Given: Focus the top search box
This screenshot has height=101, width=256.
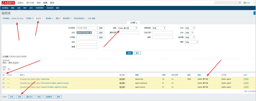Looking at the screenshot, I should (x=226, y=3).
